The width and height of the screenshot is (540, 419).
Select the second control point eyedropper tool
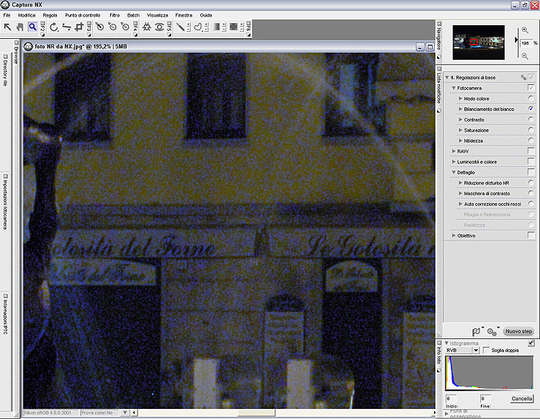[x=112, y=27]
